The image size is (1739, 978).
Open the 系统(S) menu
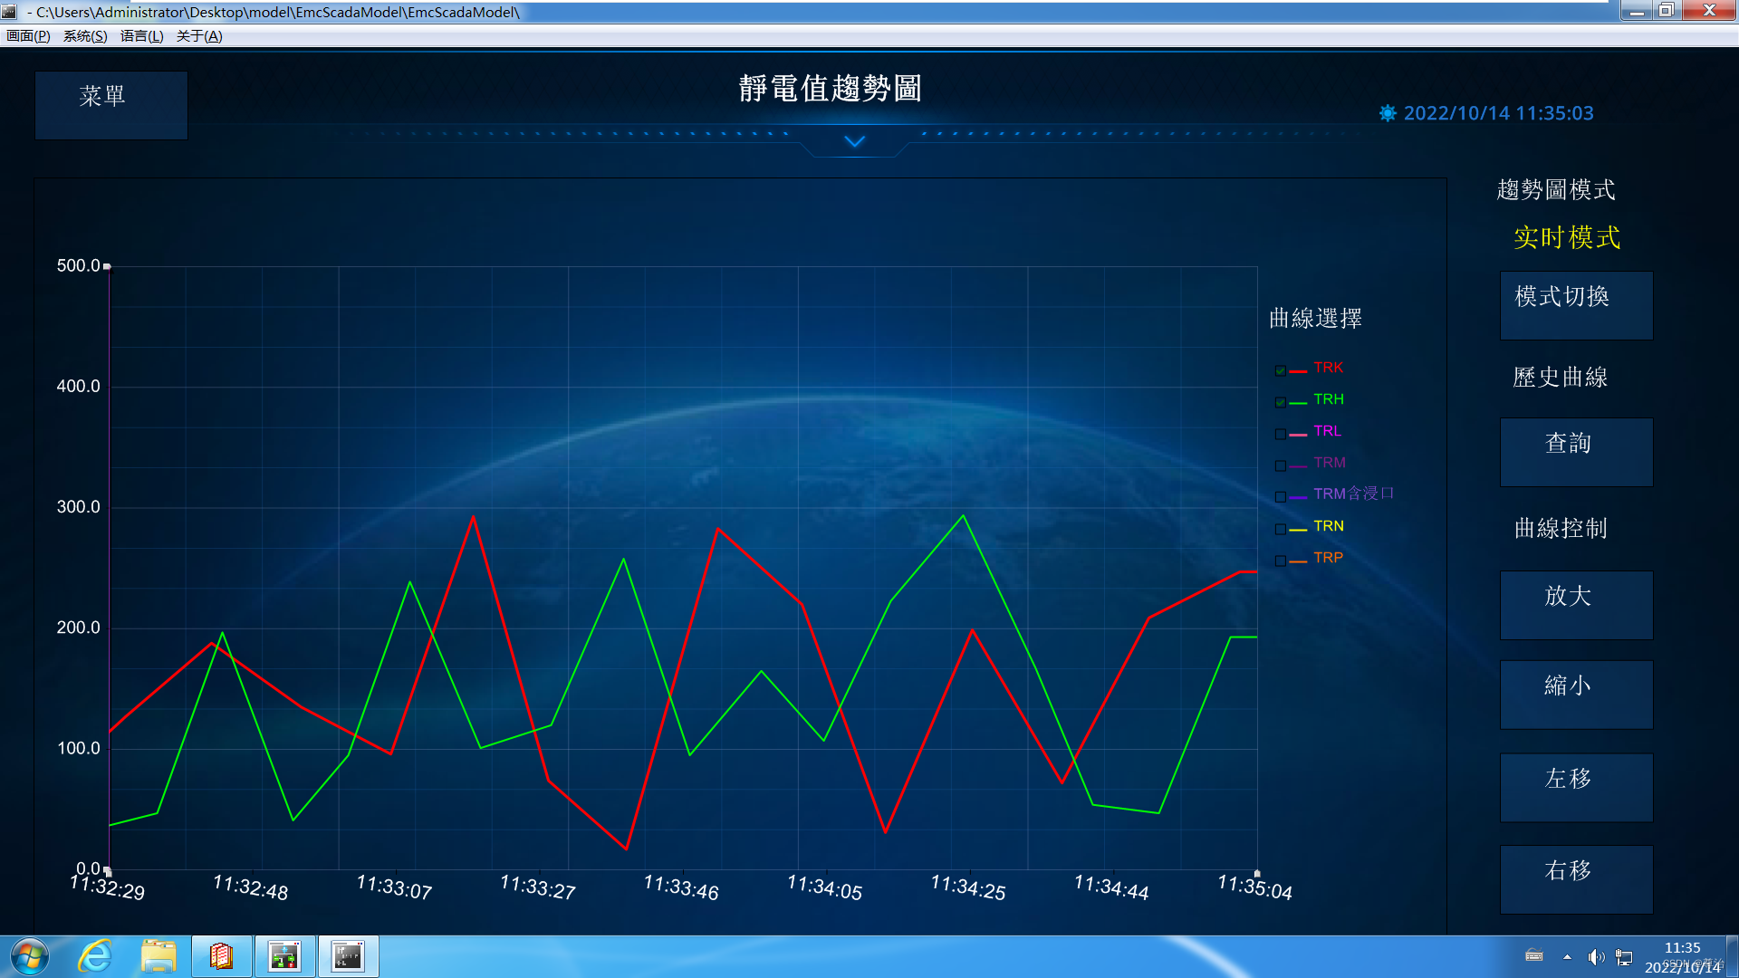coord(85,36)
